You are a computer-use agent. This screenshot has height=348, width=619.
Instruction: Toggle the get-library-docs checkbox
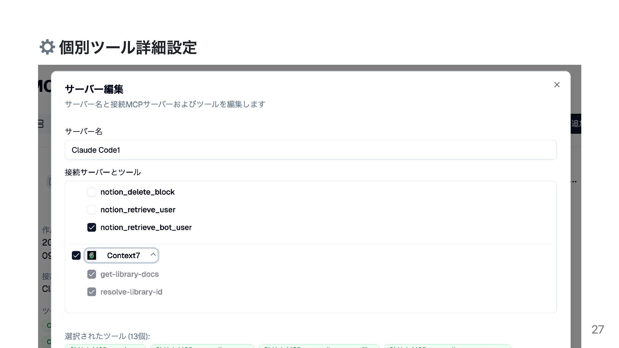point(92,274)
